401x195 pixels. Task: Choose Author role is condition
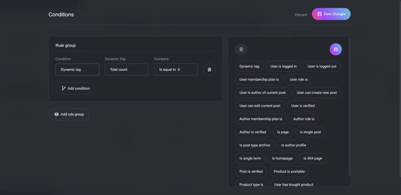[303, 119]
